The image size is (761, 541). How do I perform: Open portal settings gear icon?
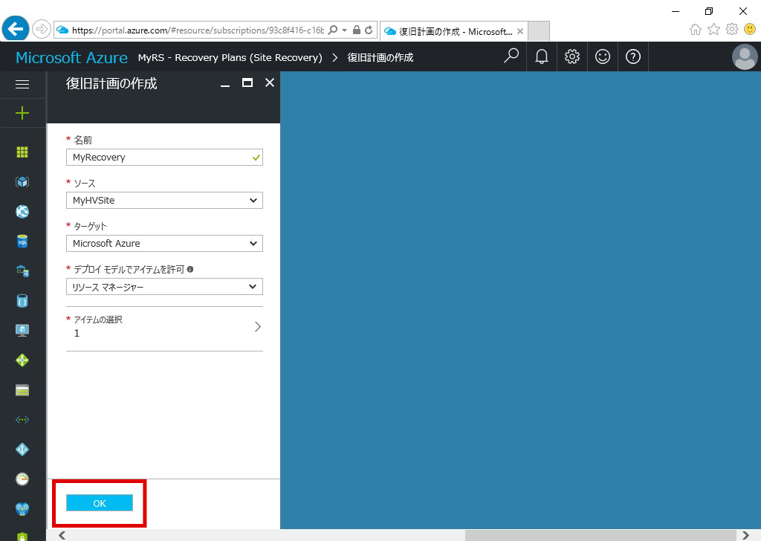click(x=572, y=56)
